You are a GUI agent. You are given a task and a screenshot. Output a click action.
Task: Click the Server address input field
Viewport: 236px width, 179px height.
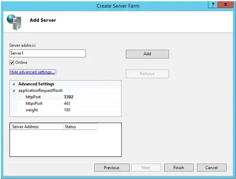click(x=48, y=53)
